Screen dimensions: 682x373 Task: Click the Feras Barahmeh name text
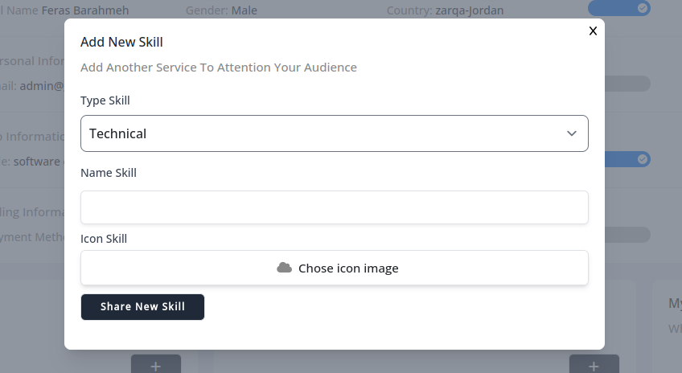[85, 10]
